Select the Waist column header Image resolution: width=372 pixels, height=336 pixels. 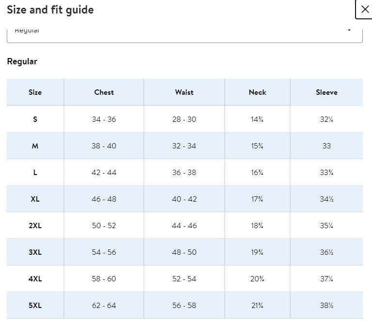(x=184, y=92)
